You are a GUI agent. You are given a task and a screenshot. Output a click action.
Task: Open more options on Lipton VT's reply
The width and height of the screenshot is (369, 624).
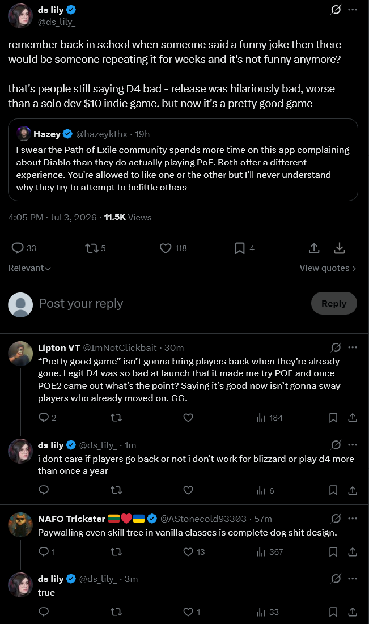pyautogui.click(x=353, y=347)
